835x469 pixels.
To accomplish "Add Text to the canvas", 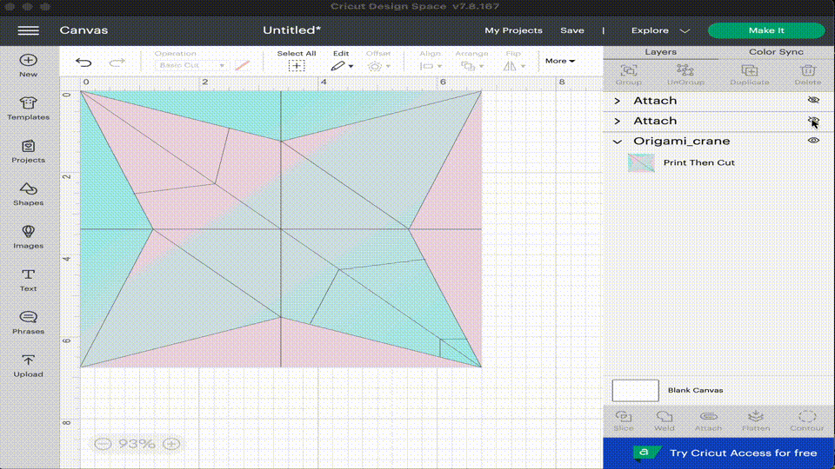I will (28, 280).
